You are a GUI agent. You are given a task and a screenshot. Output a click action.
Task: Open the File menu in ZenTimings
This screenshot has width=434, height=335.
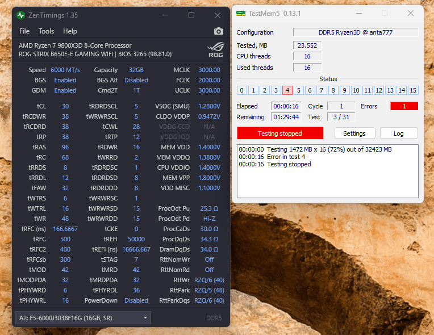(24, 31)
